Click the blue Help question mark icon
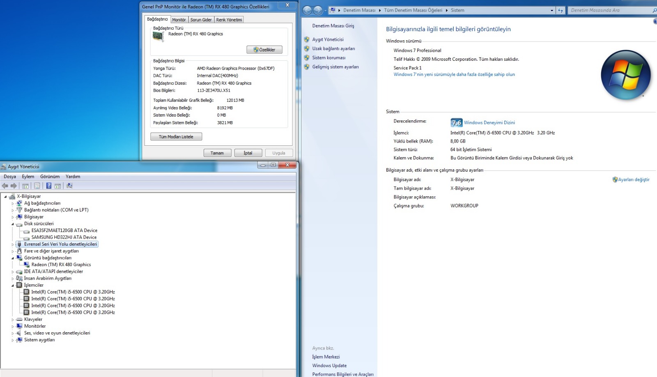Screen dimensions: 657x377 coord(49,186)
